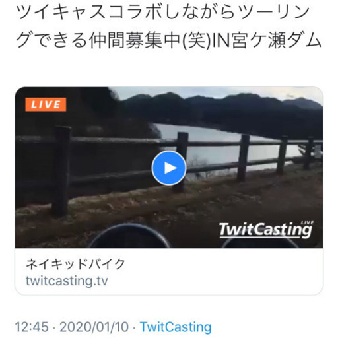Click the 12:45 timestamp
Screen dimensions: 338x338
(32, 327)
